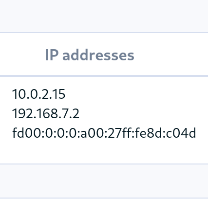Click the "15" ending of the first address

59,94
